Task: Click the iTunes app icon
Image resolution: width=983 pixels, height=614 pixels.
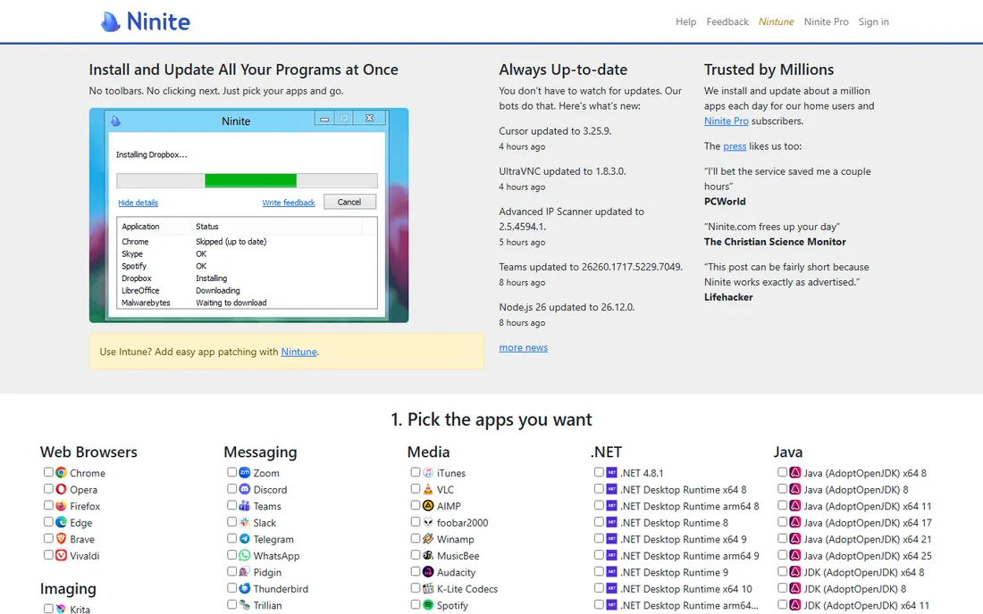Action: pyautogui.click(x=428, y=473)
